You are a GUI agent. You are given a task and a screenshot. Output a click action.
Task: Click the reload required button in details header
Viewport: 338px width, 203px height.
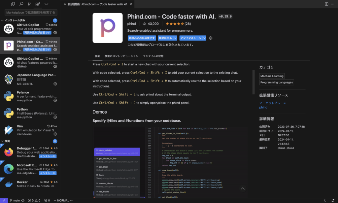tap(142, 38)
